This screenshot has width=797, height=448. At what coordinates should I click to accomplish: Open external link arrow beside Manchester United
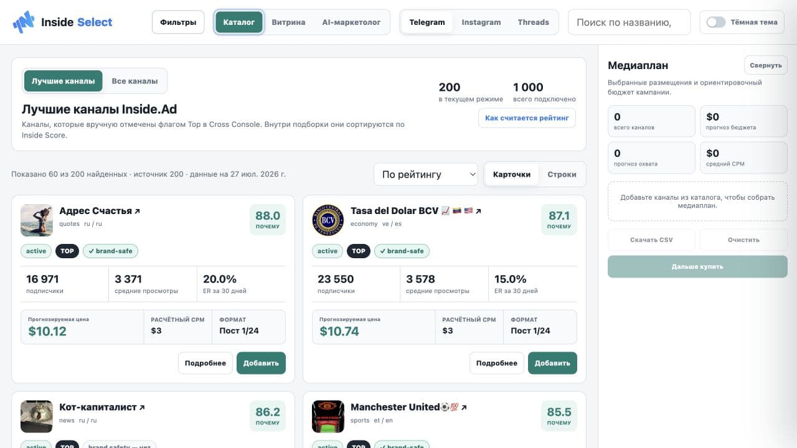464,408
